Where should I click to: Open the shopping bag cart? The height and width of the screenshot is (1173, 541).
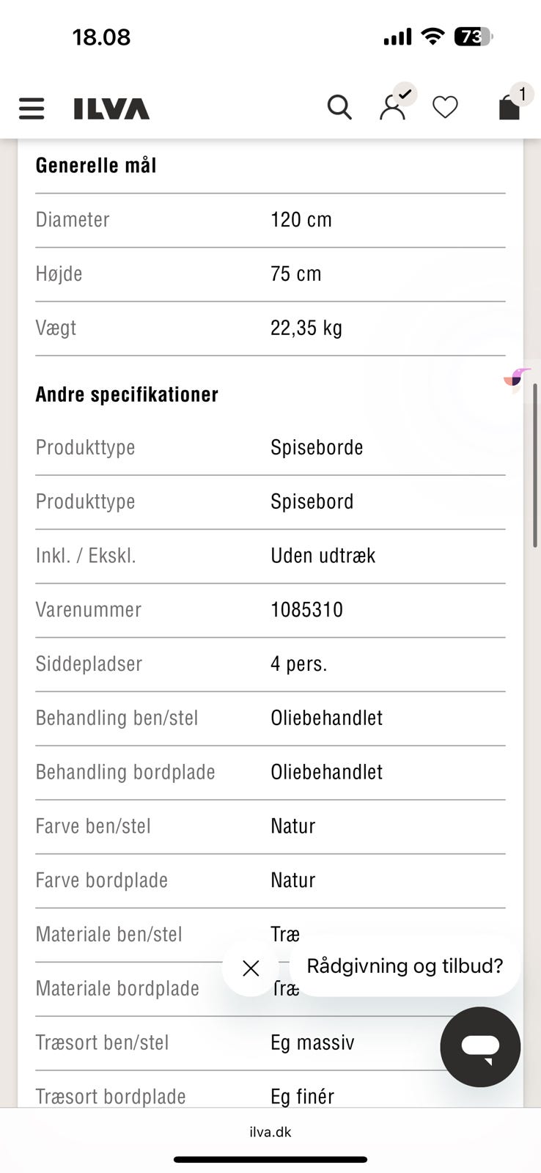pos(509,109)
